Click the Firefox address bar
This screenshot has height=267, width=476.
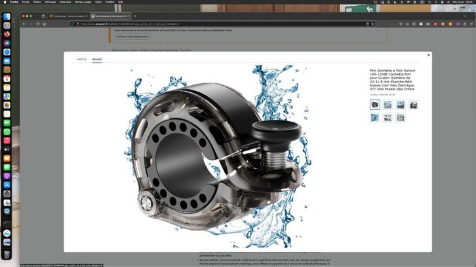(222, 24)
